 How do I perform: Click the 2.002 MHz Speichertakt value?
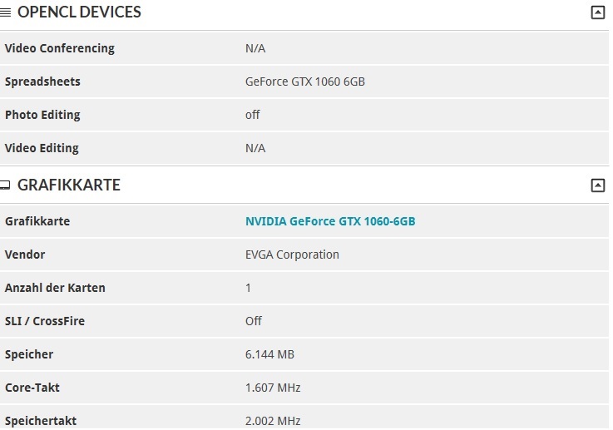(x=273, y=421)
